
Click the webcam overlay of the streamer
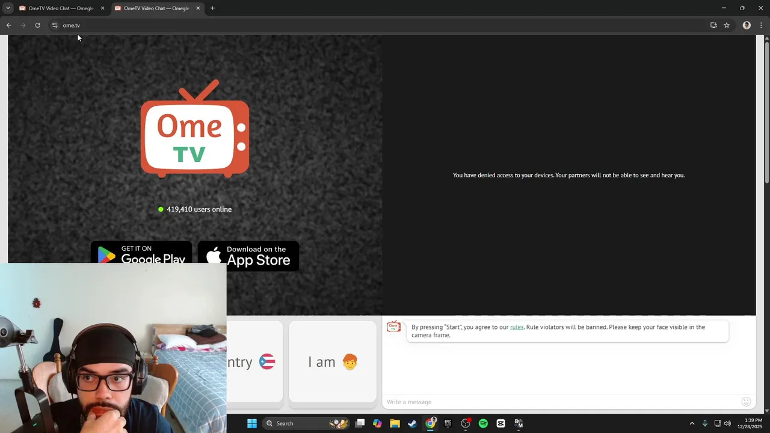click(113, 348)
